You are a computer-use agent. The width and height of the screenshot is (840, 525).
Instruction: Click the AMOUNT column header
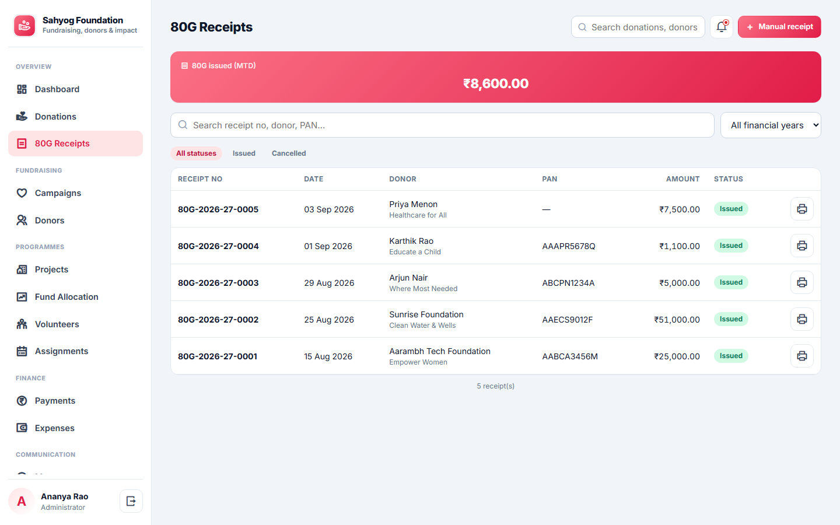(x=683, y=179)
